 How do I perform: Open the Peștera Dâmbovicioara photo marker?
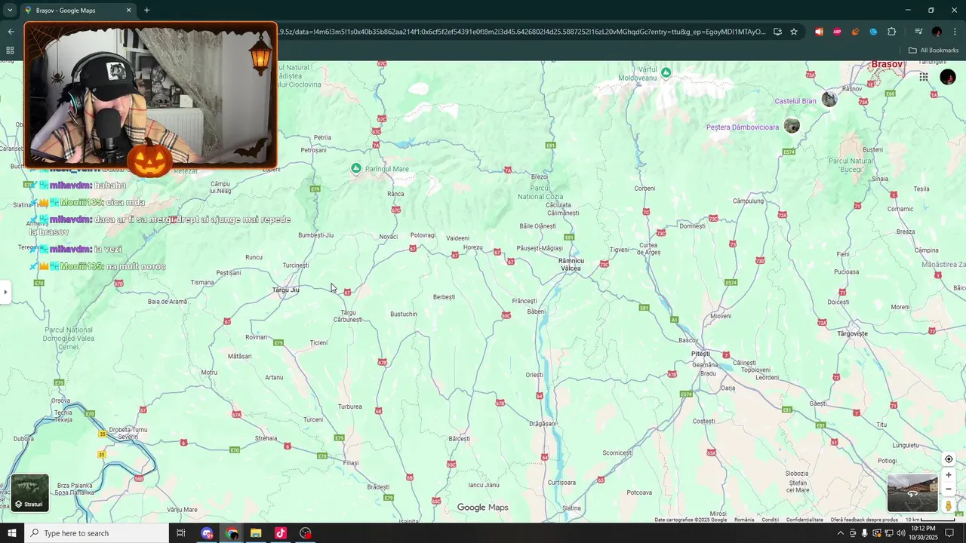point(792,126)
